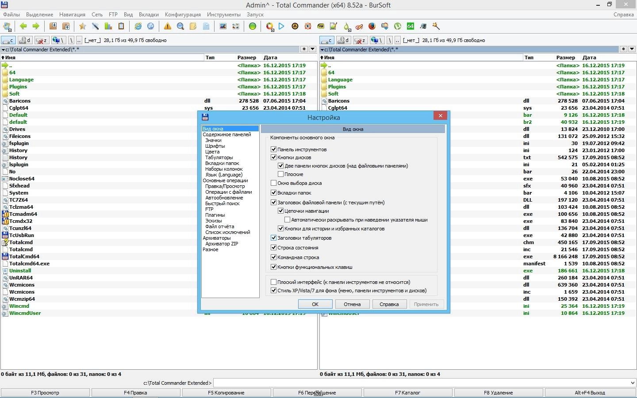Click the unpack box icon with up arrow

(x=66, y=26)
